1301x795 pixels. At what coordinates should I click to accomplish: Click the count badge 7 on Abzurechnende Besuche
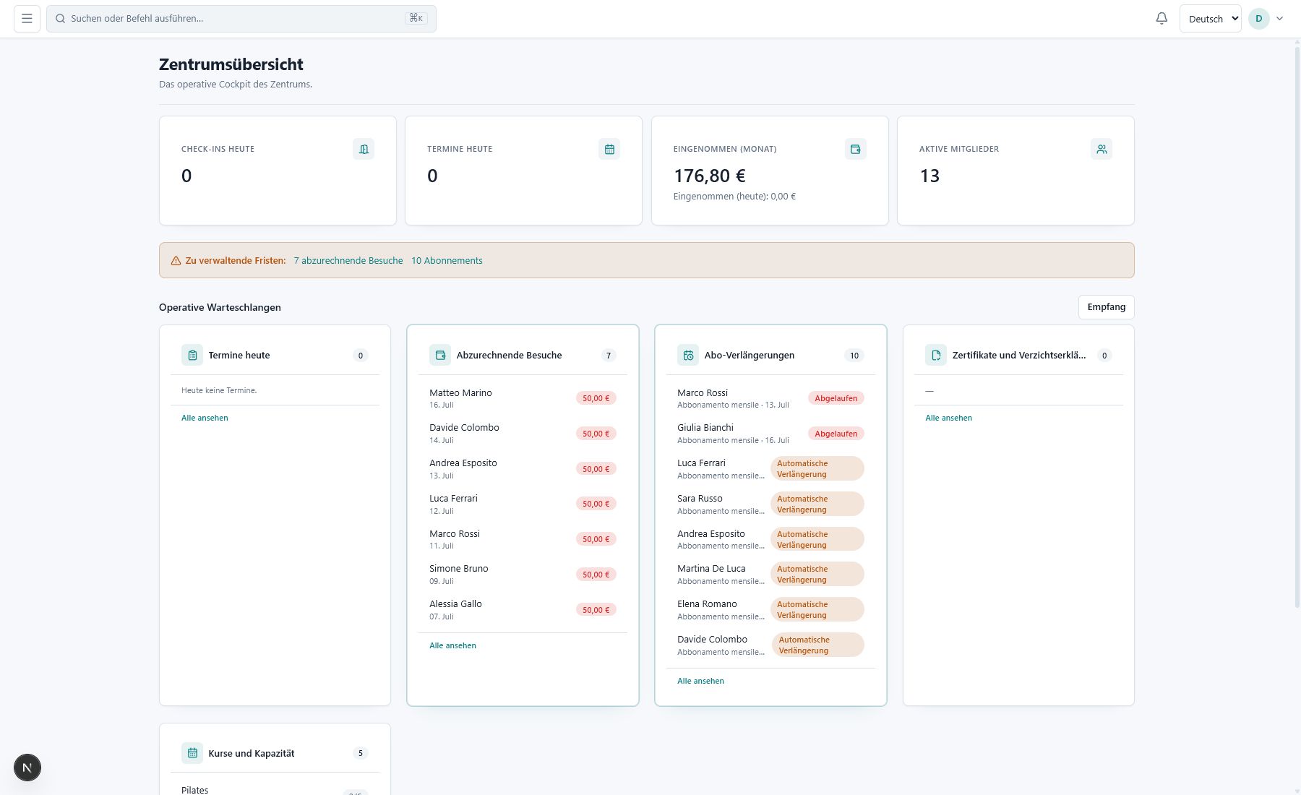(609, 356)
